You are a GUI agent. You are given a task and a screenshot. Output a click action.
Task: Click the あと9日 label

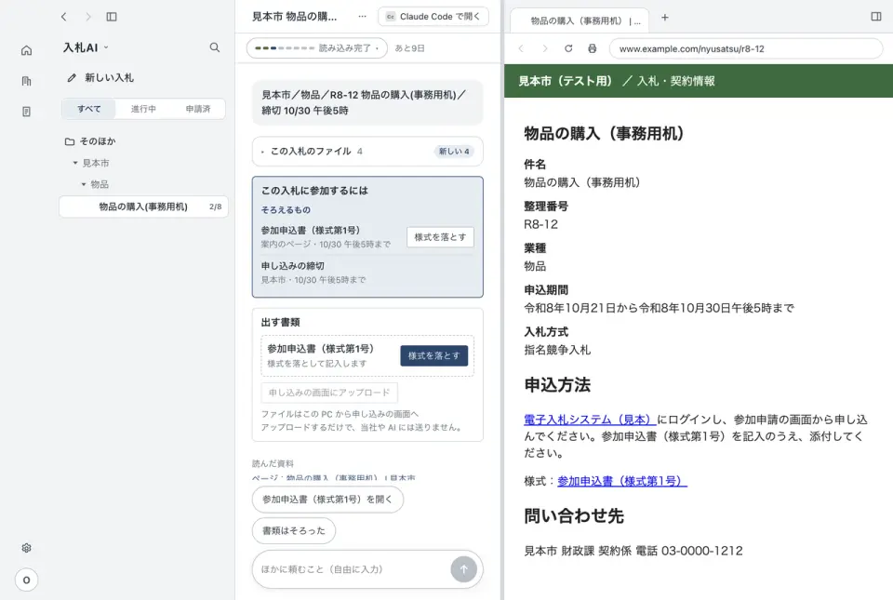click(x=410, y=48)
